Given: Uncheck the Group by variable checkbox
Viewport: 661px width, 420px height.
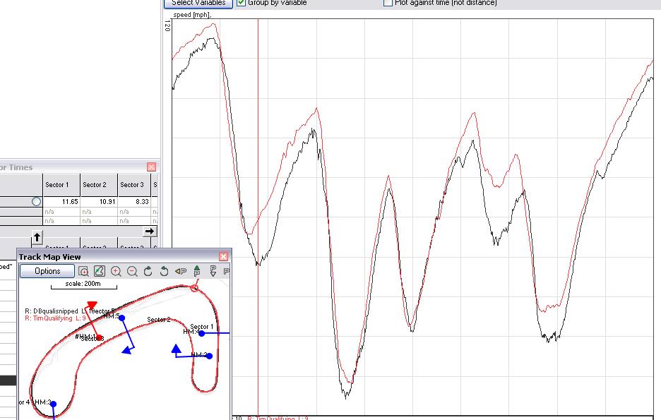Looking at the screenshot, I should [x=242, y=3].
